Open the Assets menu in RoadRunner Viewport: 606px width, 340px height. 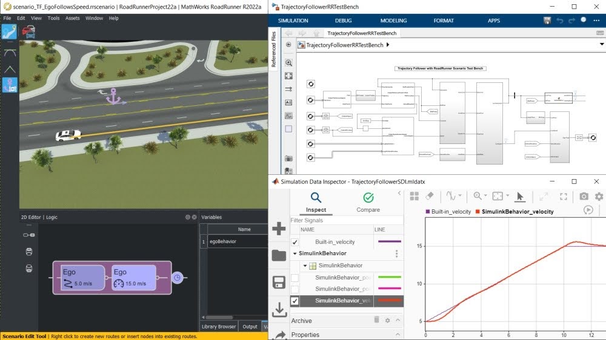coord(72,18)
